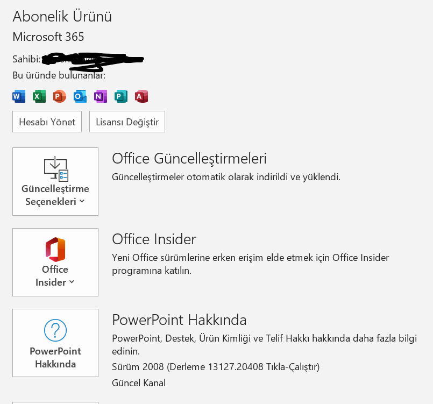The image size is (433, 404).
Task: Click the Office Insider chevron arrow
Action: pos(72,282)
